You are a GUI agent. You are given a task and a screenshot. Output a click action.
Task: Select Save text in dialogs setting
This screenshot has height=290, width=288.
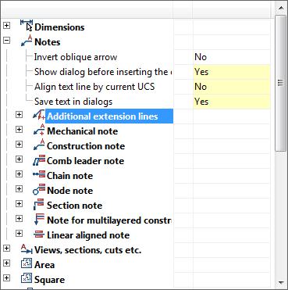pos(73,102)
